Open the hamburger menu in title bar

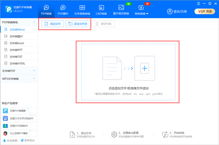pos(199,4)
